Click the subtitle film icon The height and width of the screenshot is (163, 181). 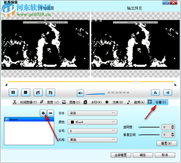(x=150, y=102)
